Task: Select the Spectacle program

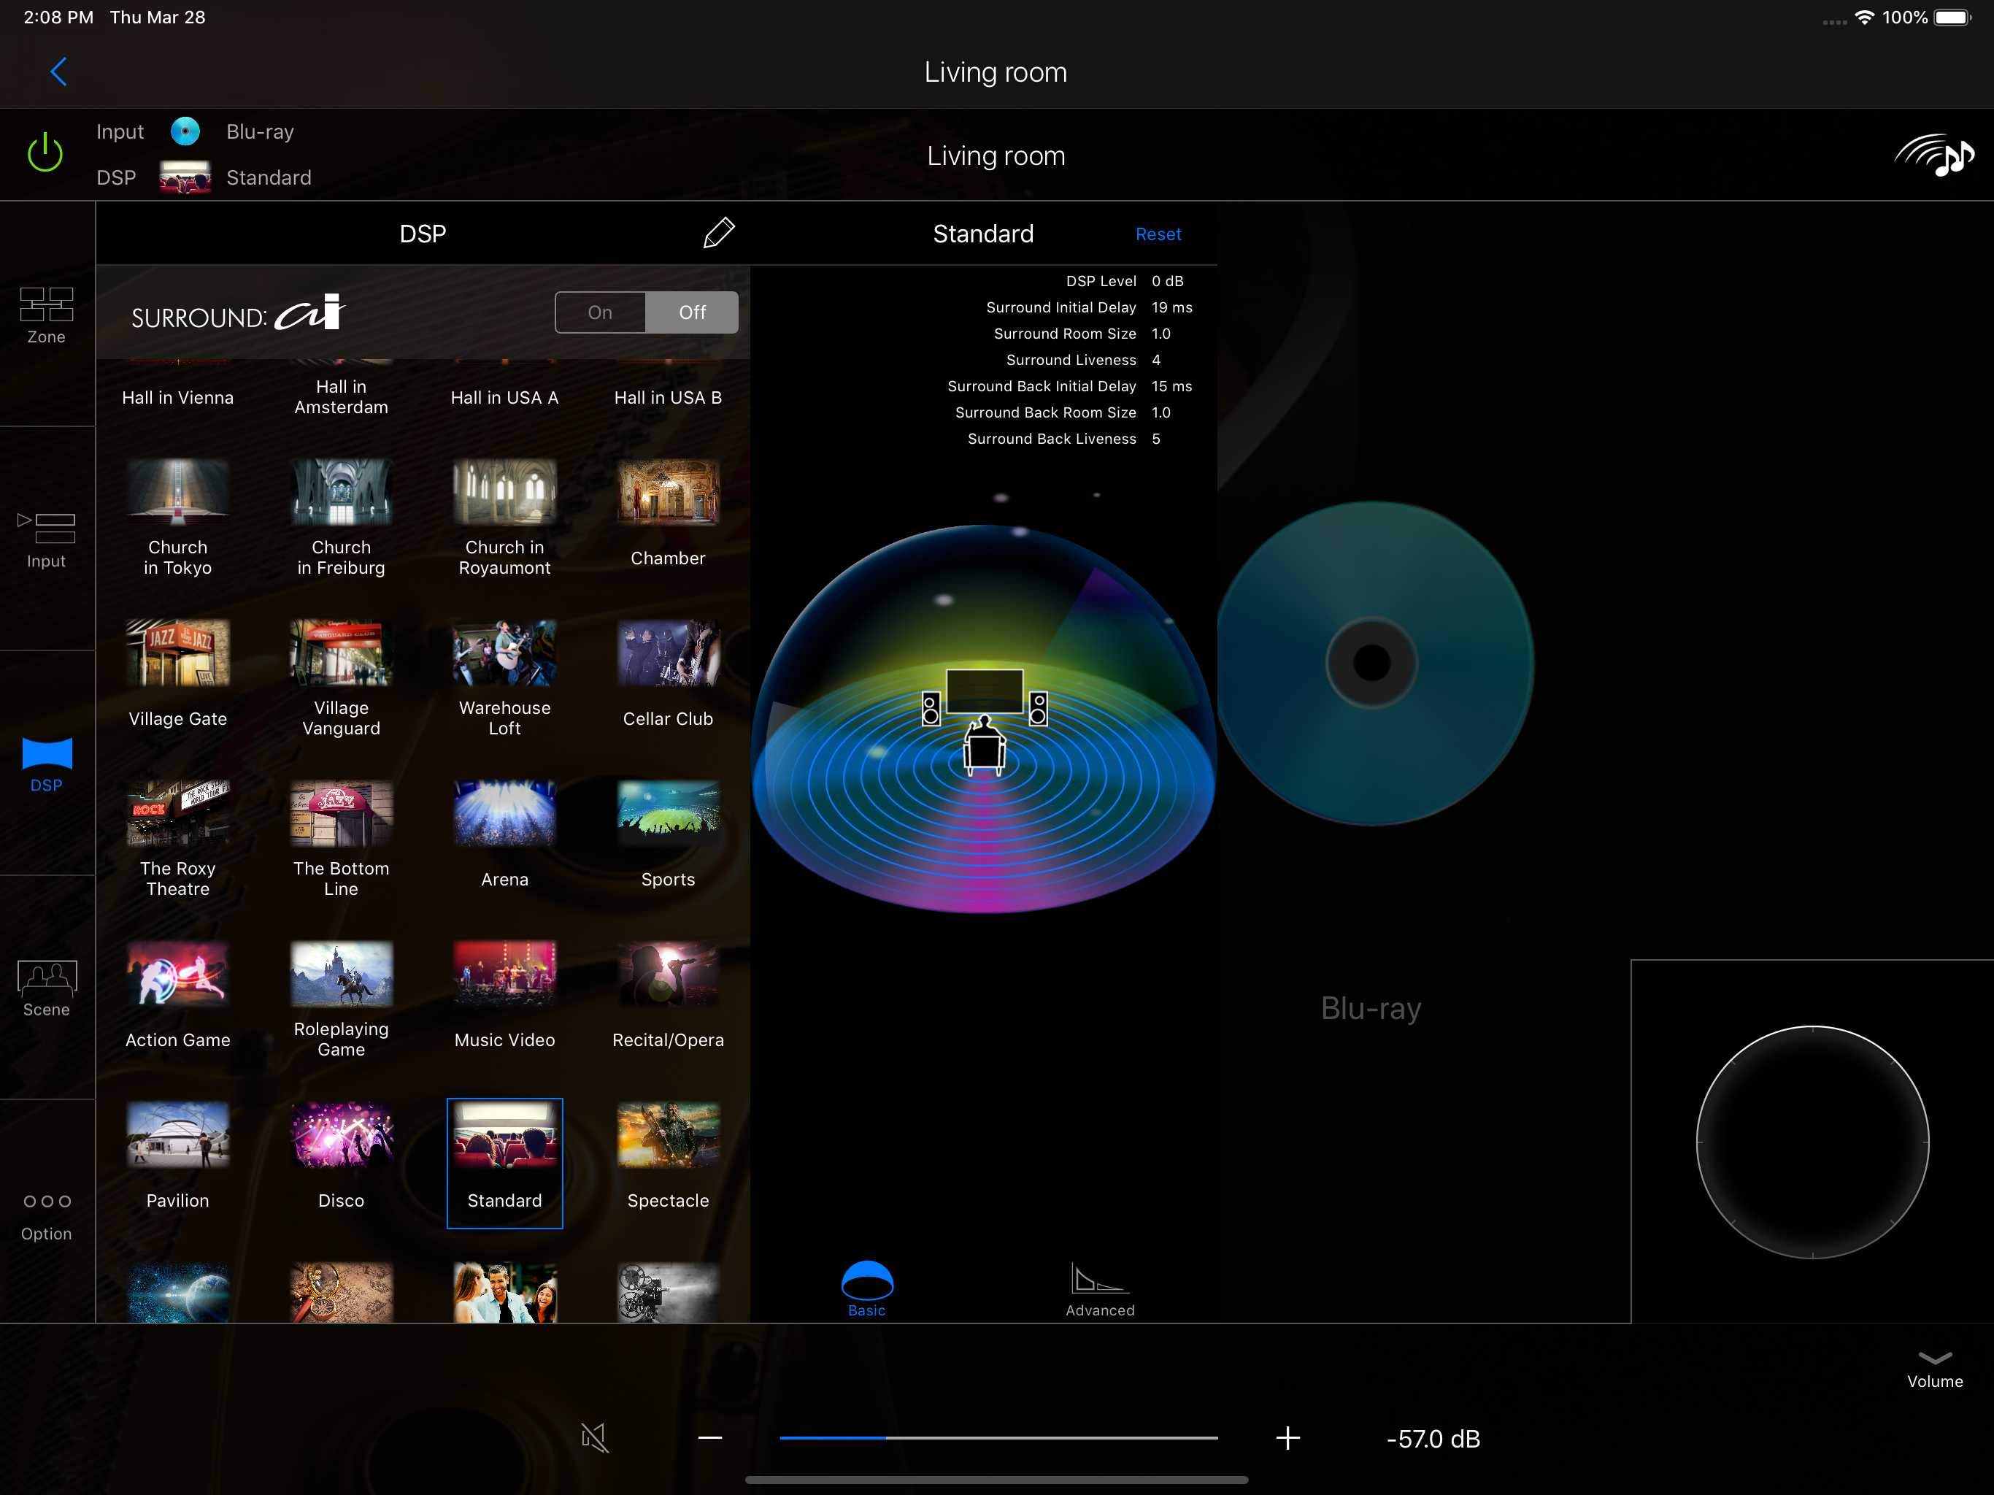Action: (x=668, y=1156)
